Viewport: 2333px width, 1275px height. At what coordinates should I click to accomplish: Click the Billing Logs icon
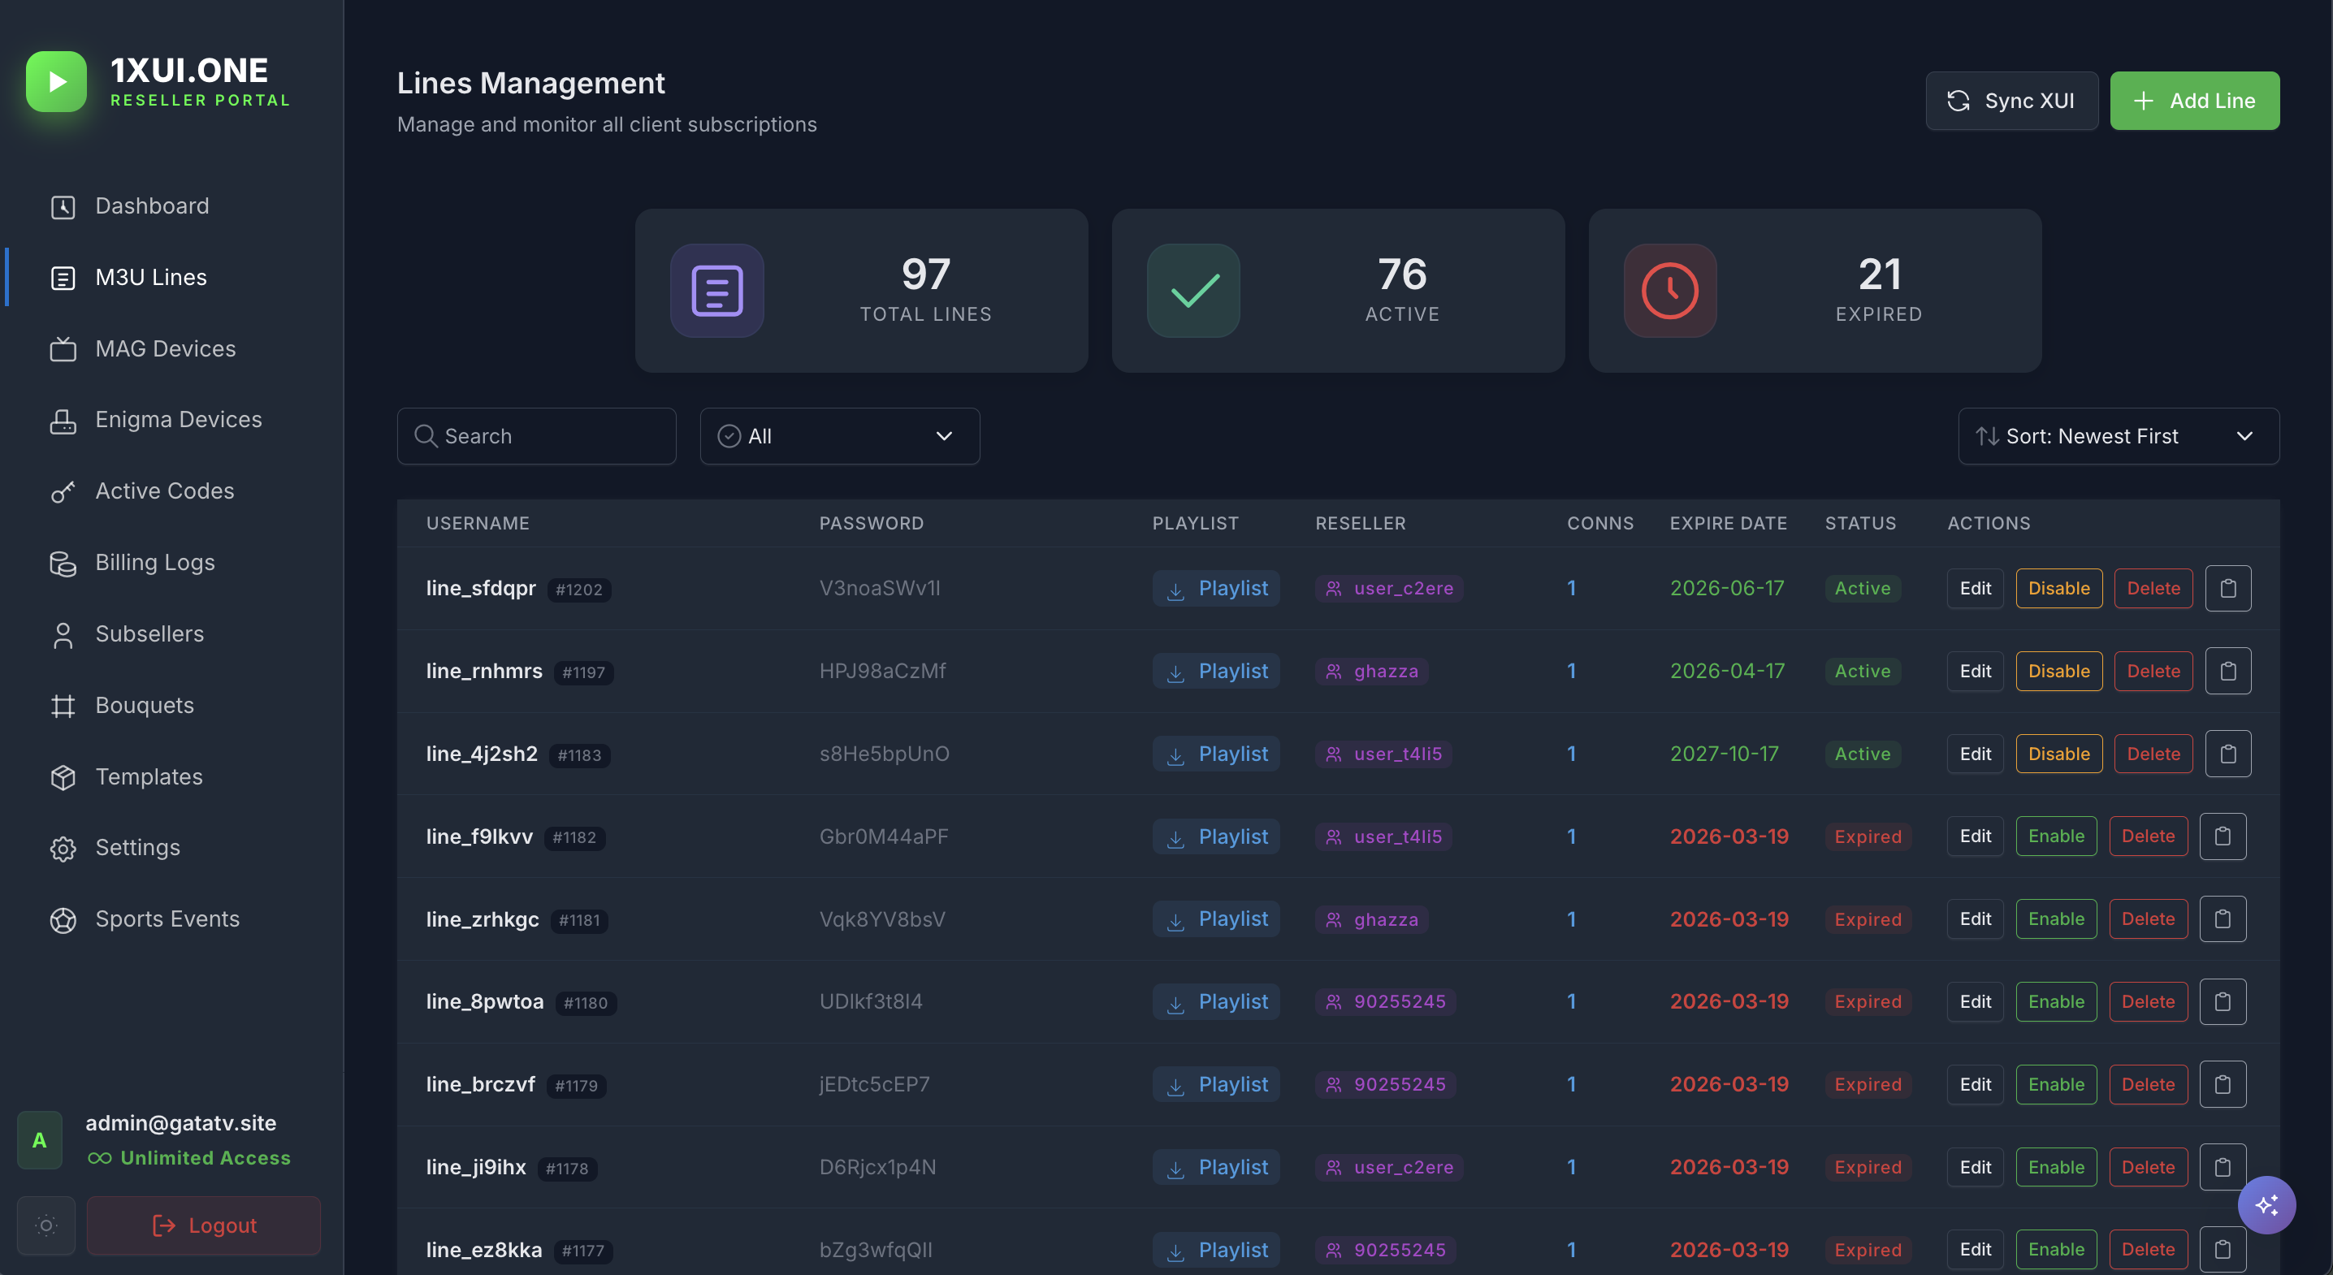[x=63, y=562]
